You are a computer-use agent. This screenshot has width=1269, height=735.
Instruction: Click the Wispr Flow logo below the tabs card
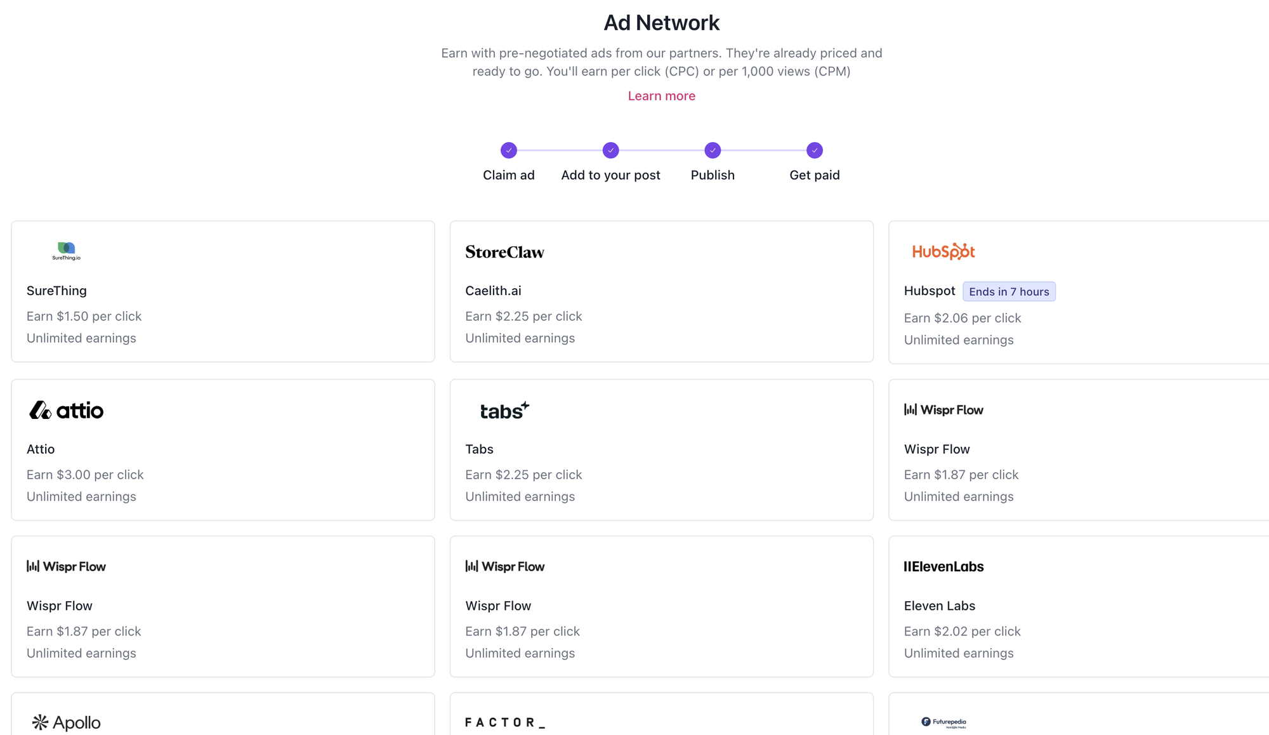504,566
